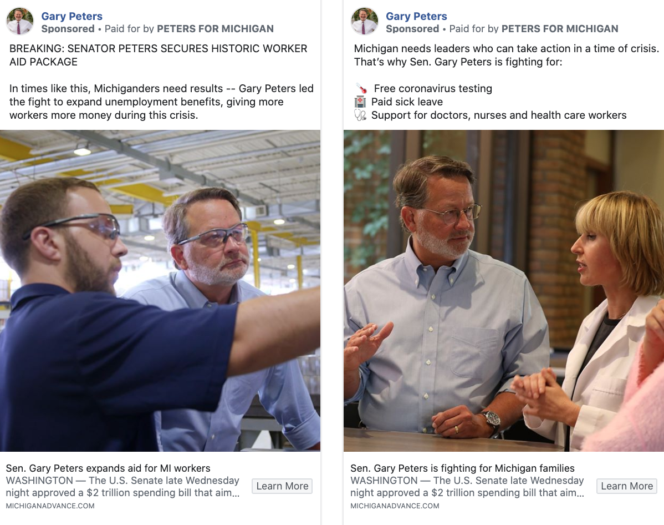The width and height of the screenshot is (664, 525).
Task: Click thermometer emoji beside Free coronavirus testing
Action: click(x=361, y=89)
